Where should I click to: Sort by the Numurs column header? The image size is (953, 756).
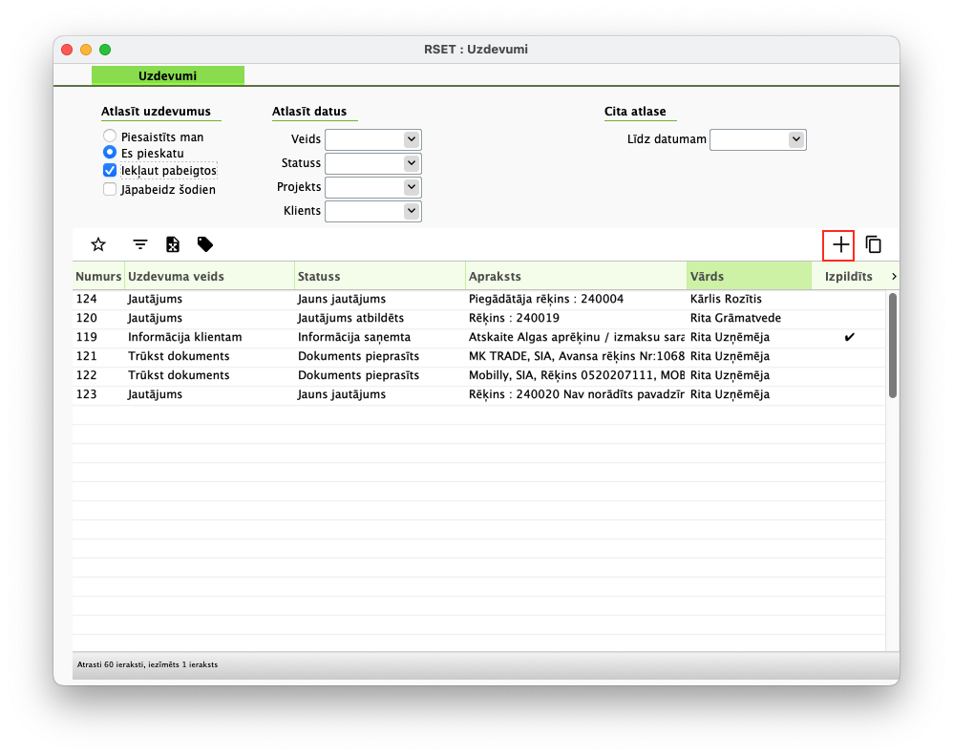[x=98, y=277]
